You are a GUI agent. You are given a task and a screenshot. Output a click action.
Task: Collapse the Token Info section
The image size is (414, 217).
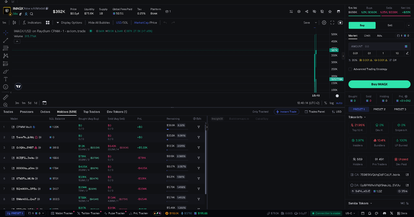coord(357,117)
